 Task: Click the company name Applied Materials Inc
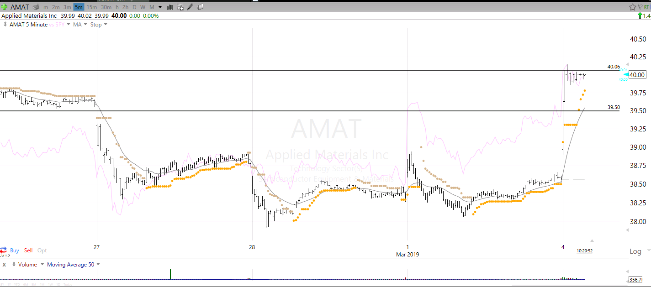point(29,16)
